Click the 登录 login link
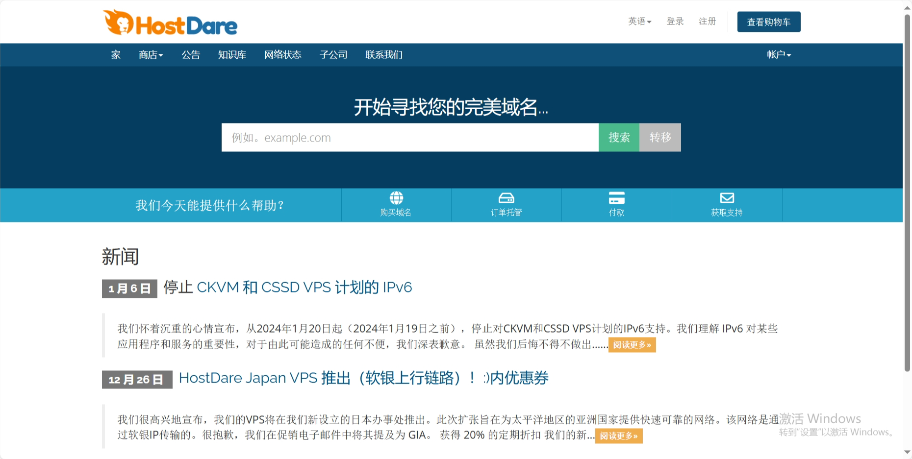 pos(675,21)
